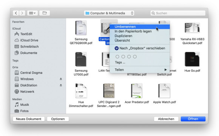219x136 pixels.
Task: Open the icon view options dropdown
Action: (32, 13)
